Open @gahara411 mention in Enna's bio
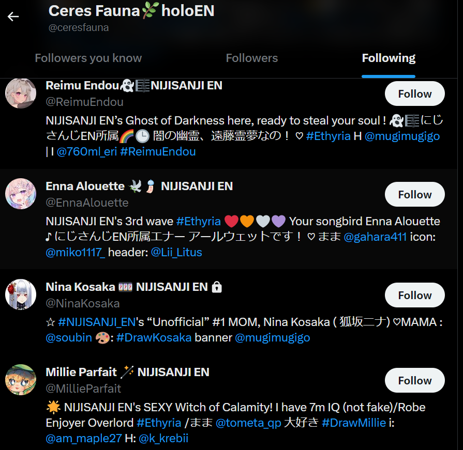Screen dimensions: 463x450 (x=375, y=237)
